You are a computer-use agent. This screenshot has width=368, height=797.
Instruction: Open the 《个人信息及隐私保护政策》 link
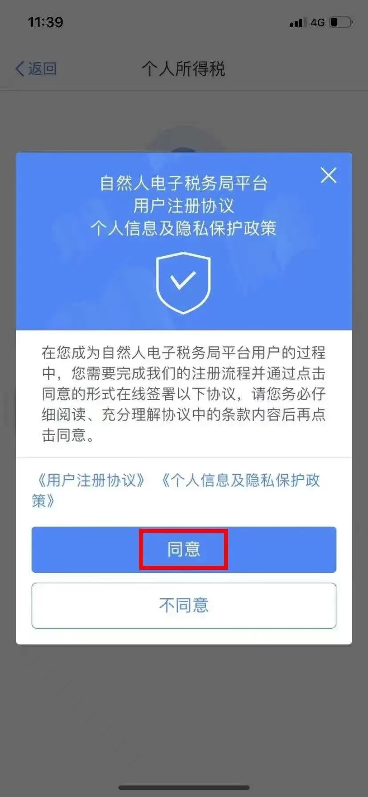(x=176, y=491)
